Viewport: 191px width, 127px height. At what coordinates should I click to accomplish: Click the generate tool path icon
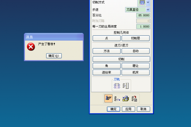[x=109, y=98]
